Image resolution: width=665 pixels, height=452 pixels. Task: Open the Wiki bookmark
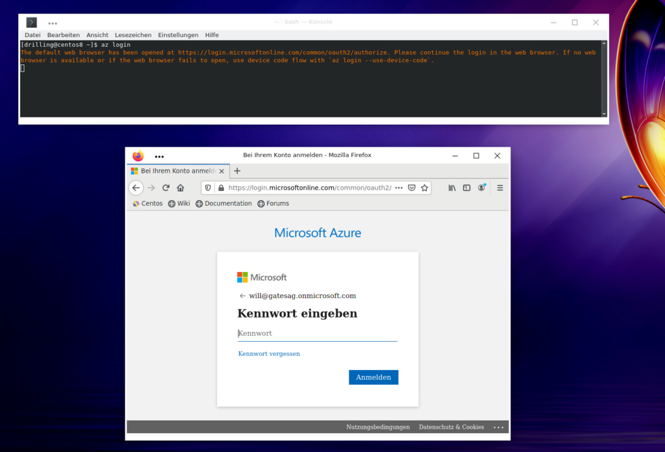[x=179, y=203]
